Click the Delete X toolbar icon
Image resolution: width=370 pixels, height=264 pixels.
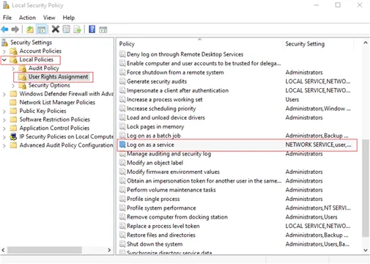[x=56, y=29]
